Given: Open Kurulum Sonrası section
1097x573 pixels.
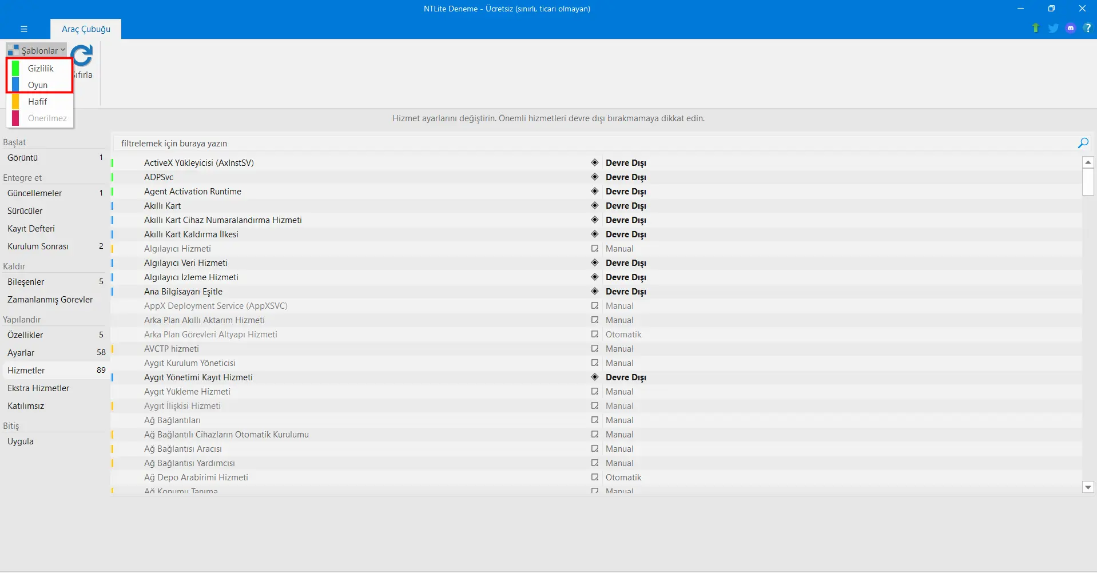Looking at the screenshot, I should (55, 246).
